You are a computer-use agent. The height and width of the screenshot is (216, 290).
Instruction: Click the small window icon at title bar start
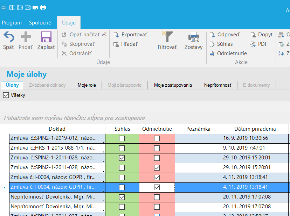tap(4, 8)
